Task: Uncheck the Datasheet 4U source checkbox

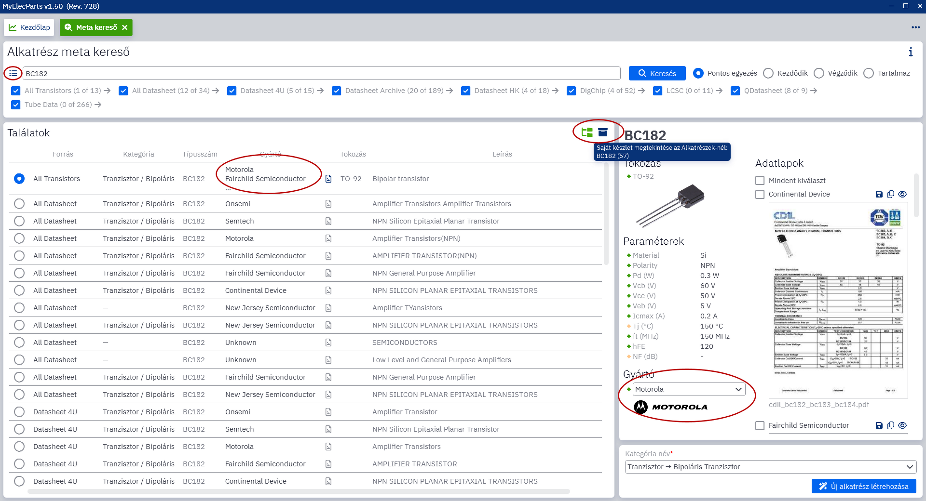Action: point(232,91)
